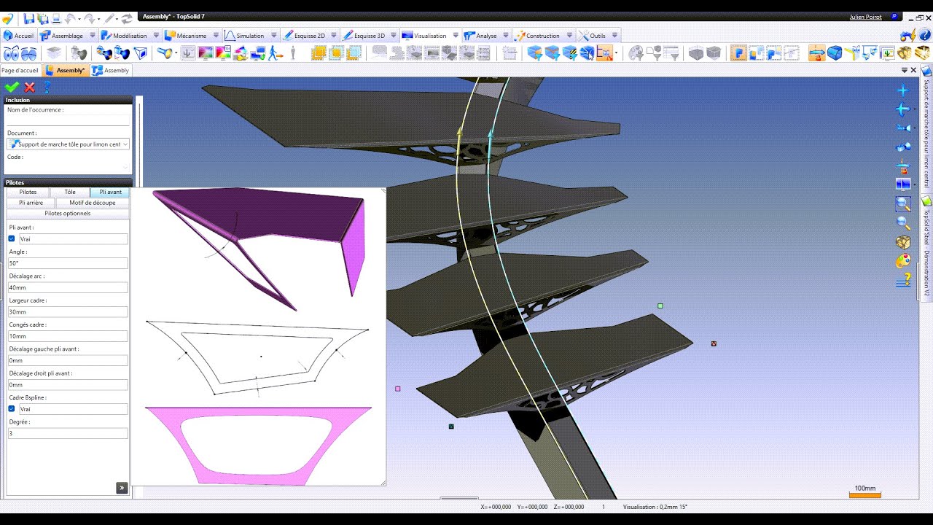This screenshot has height=525, width=933.
Task: Select the Tôle sub-tab
Action: 70,192
